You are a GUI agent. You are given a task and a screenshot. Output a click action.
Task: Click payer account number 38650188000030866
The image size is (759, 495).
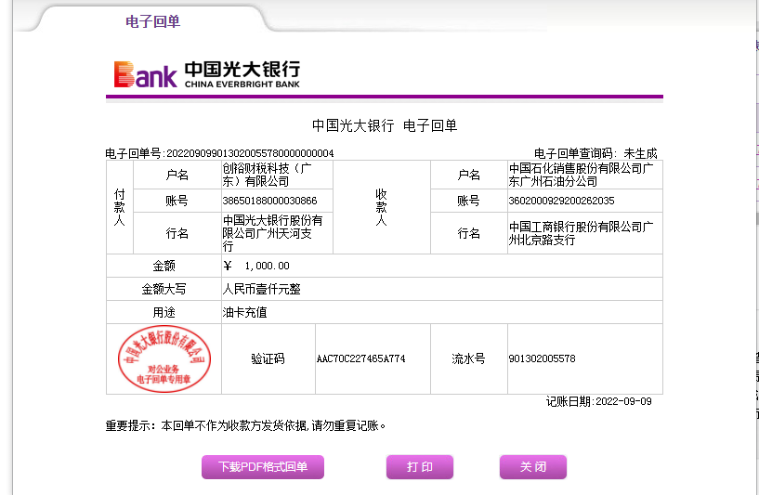tap(269, 201)
